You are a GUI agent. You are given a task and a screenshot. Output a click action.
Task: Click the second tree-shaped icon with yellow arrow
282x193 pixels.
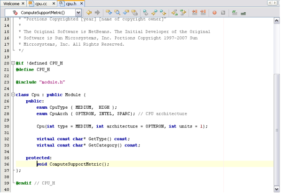183,12
